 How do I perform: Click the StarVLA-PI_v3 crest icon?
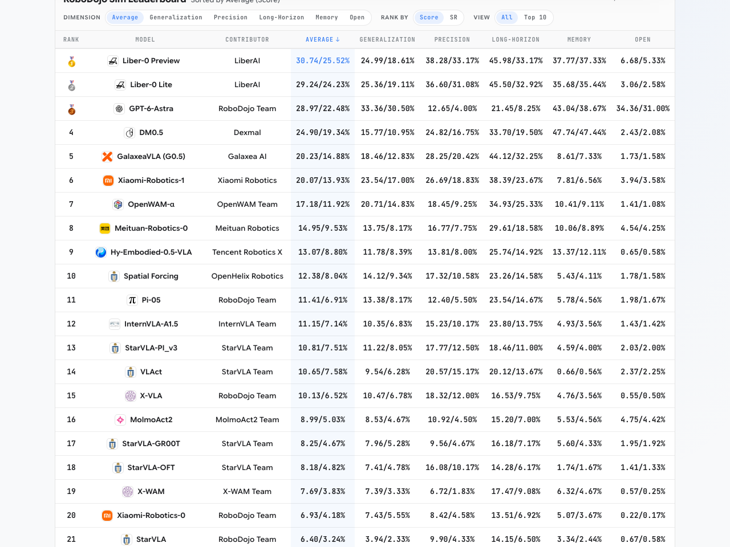click(x=115, y=348)
